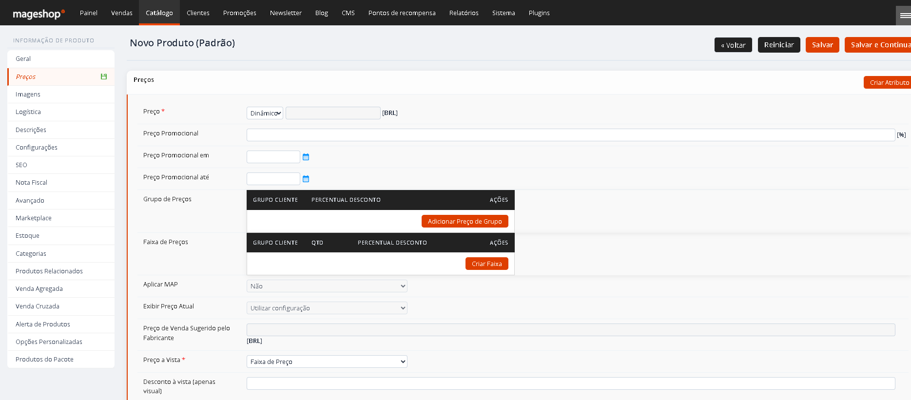Viewport: 911px width, 400px height.
Task: Expand the Aplicar MAP dropdown
Action: (x=327, y=286)
